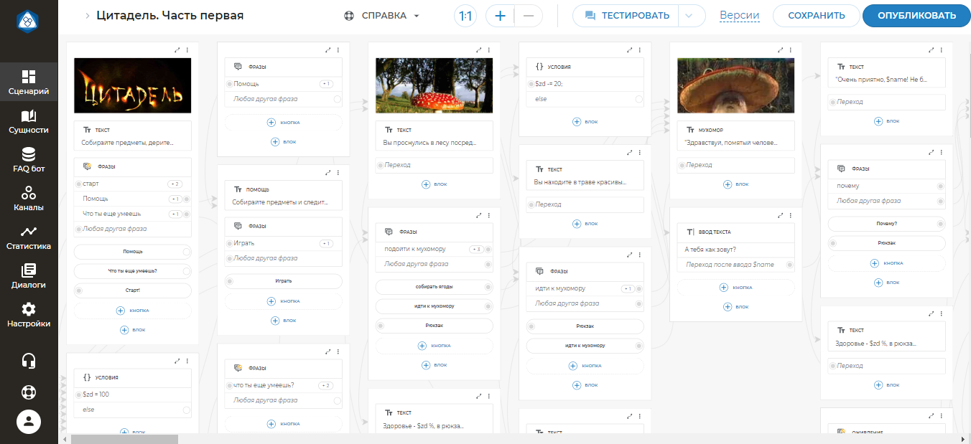Screen dimensions: 971x444
Task: Add block under $zd = 100 condition
Action: pos(131,433)
